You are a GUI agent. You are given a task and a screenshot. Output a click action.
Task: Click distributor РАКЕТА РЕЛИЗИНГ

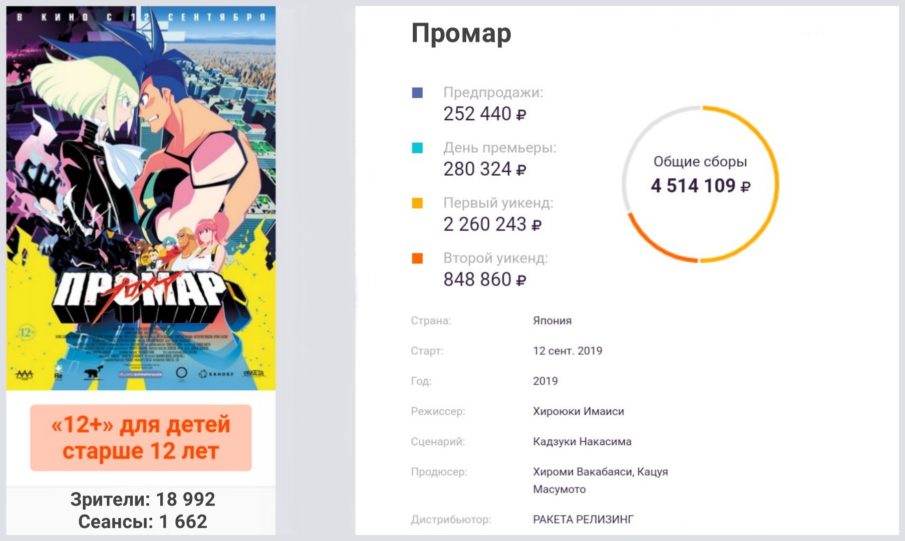coord(583,520)
